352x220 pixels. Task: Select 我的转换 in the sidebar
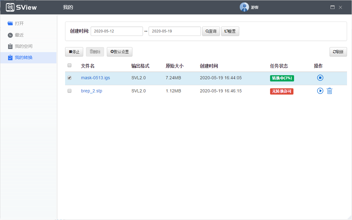coord(28,58)
